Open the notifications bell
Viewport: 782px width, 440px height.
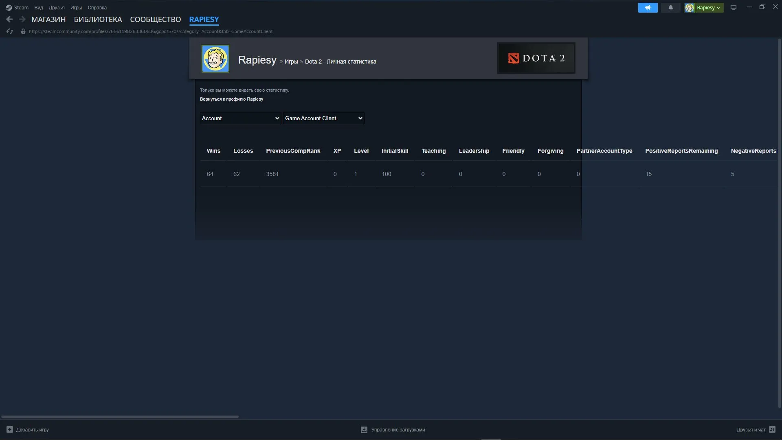pyautogui.click(x=670, y=8)
